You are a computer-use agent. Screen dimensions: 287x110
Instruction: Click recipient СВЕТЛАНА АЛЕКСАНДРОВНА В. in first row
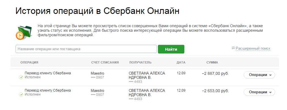(x=147, y=75)
